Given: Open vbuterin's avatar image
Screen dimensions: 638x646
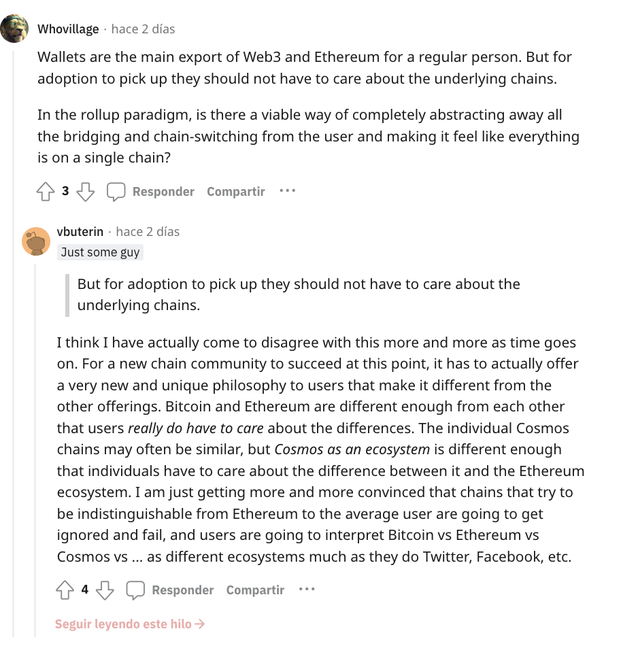Looking at the screenshot, I should pyautogui.click(x=36, y=241).
